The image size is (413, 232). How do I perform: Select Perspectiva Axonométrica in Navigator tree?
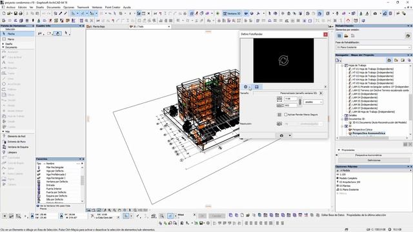[x=368, y=133]
